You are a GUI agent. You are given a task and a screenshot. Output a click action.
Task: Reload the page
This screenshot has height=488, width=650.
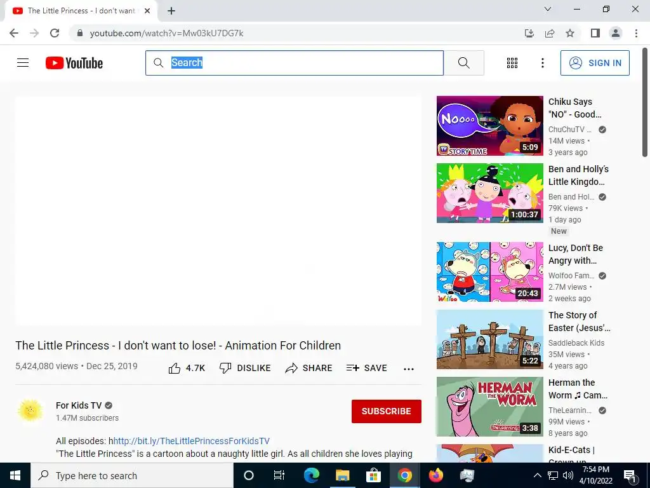55,33
